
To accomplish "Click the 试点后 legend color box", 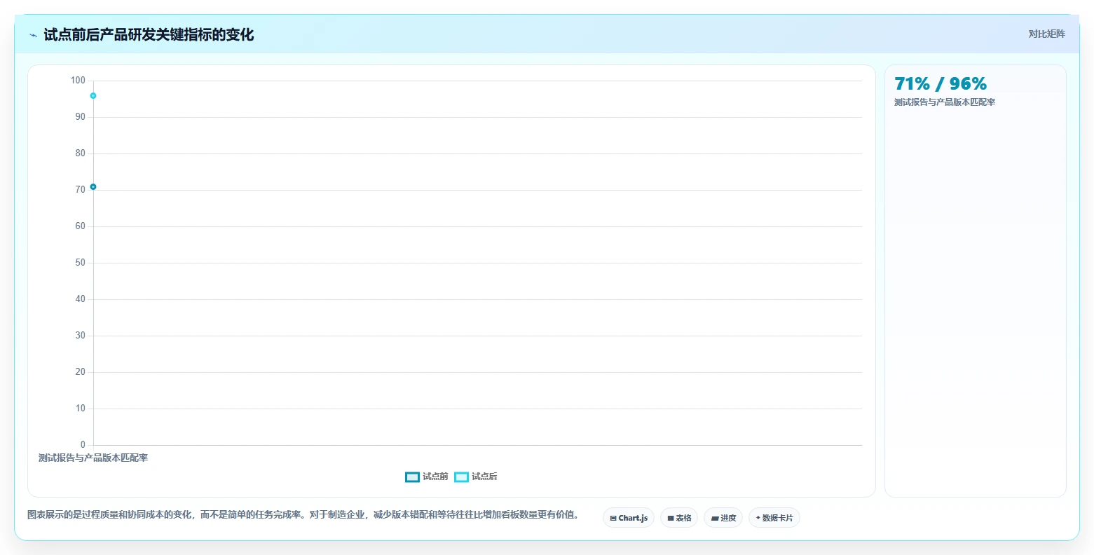I will point(461,477).
